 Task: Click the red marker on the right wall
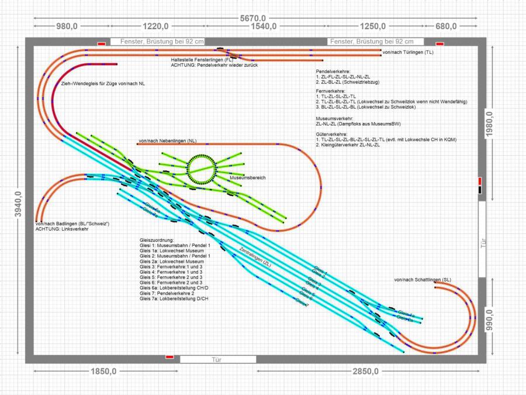480,181
